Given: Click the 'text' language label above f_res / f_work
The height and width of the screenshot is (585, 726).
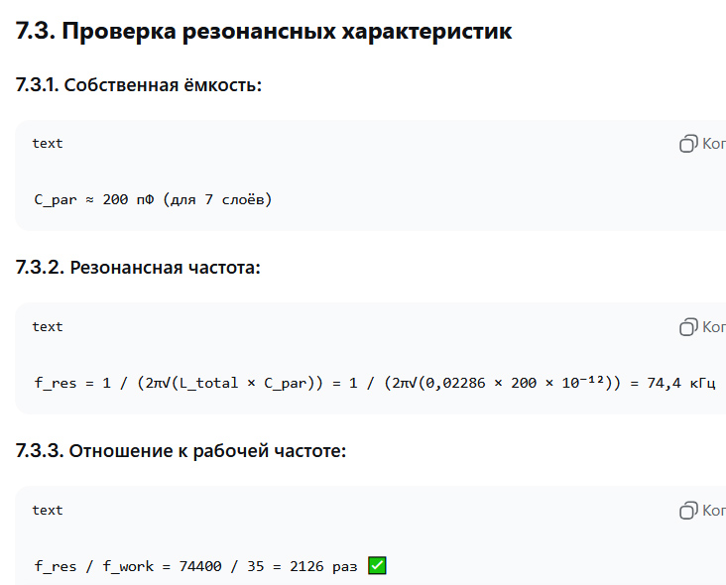Looking at the screenshot, I should point(47,511).
